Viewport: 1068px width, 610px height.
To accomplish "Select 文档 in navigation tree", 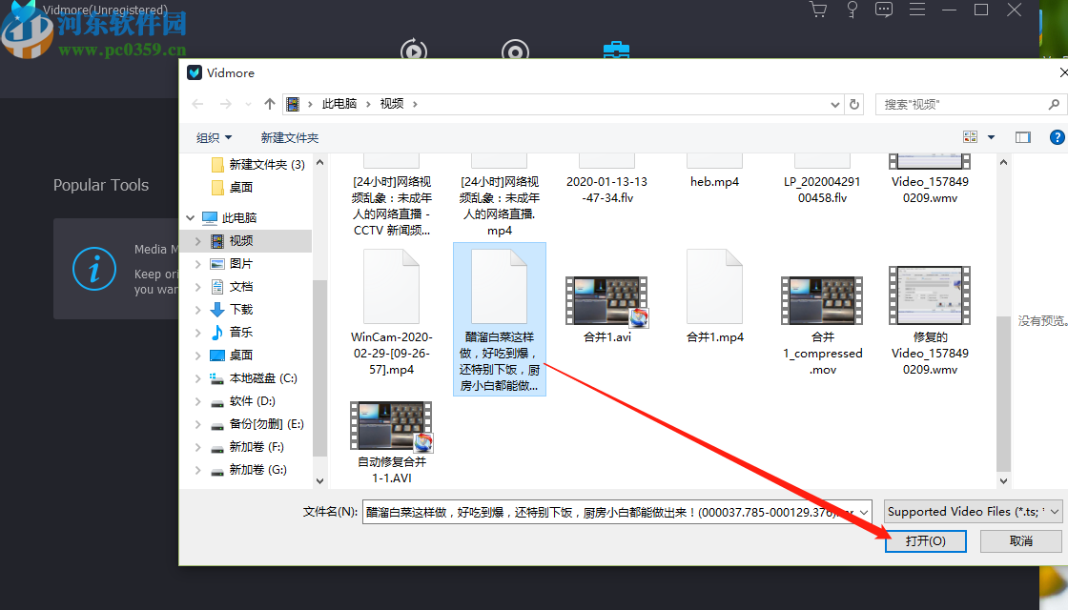I will pyautogui.click(x=233, y=287).
